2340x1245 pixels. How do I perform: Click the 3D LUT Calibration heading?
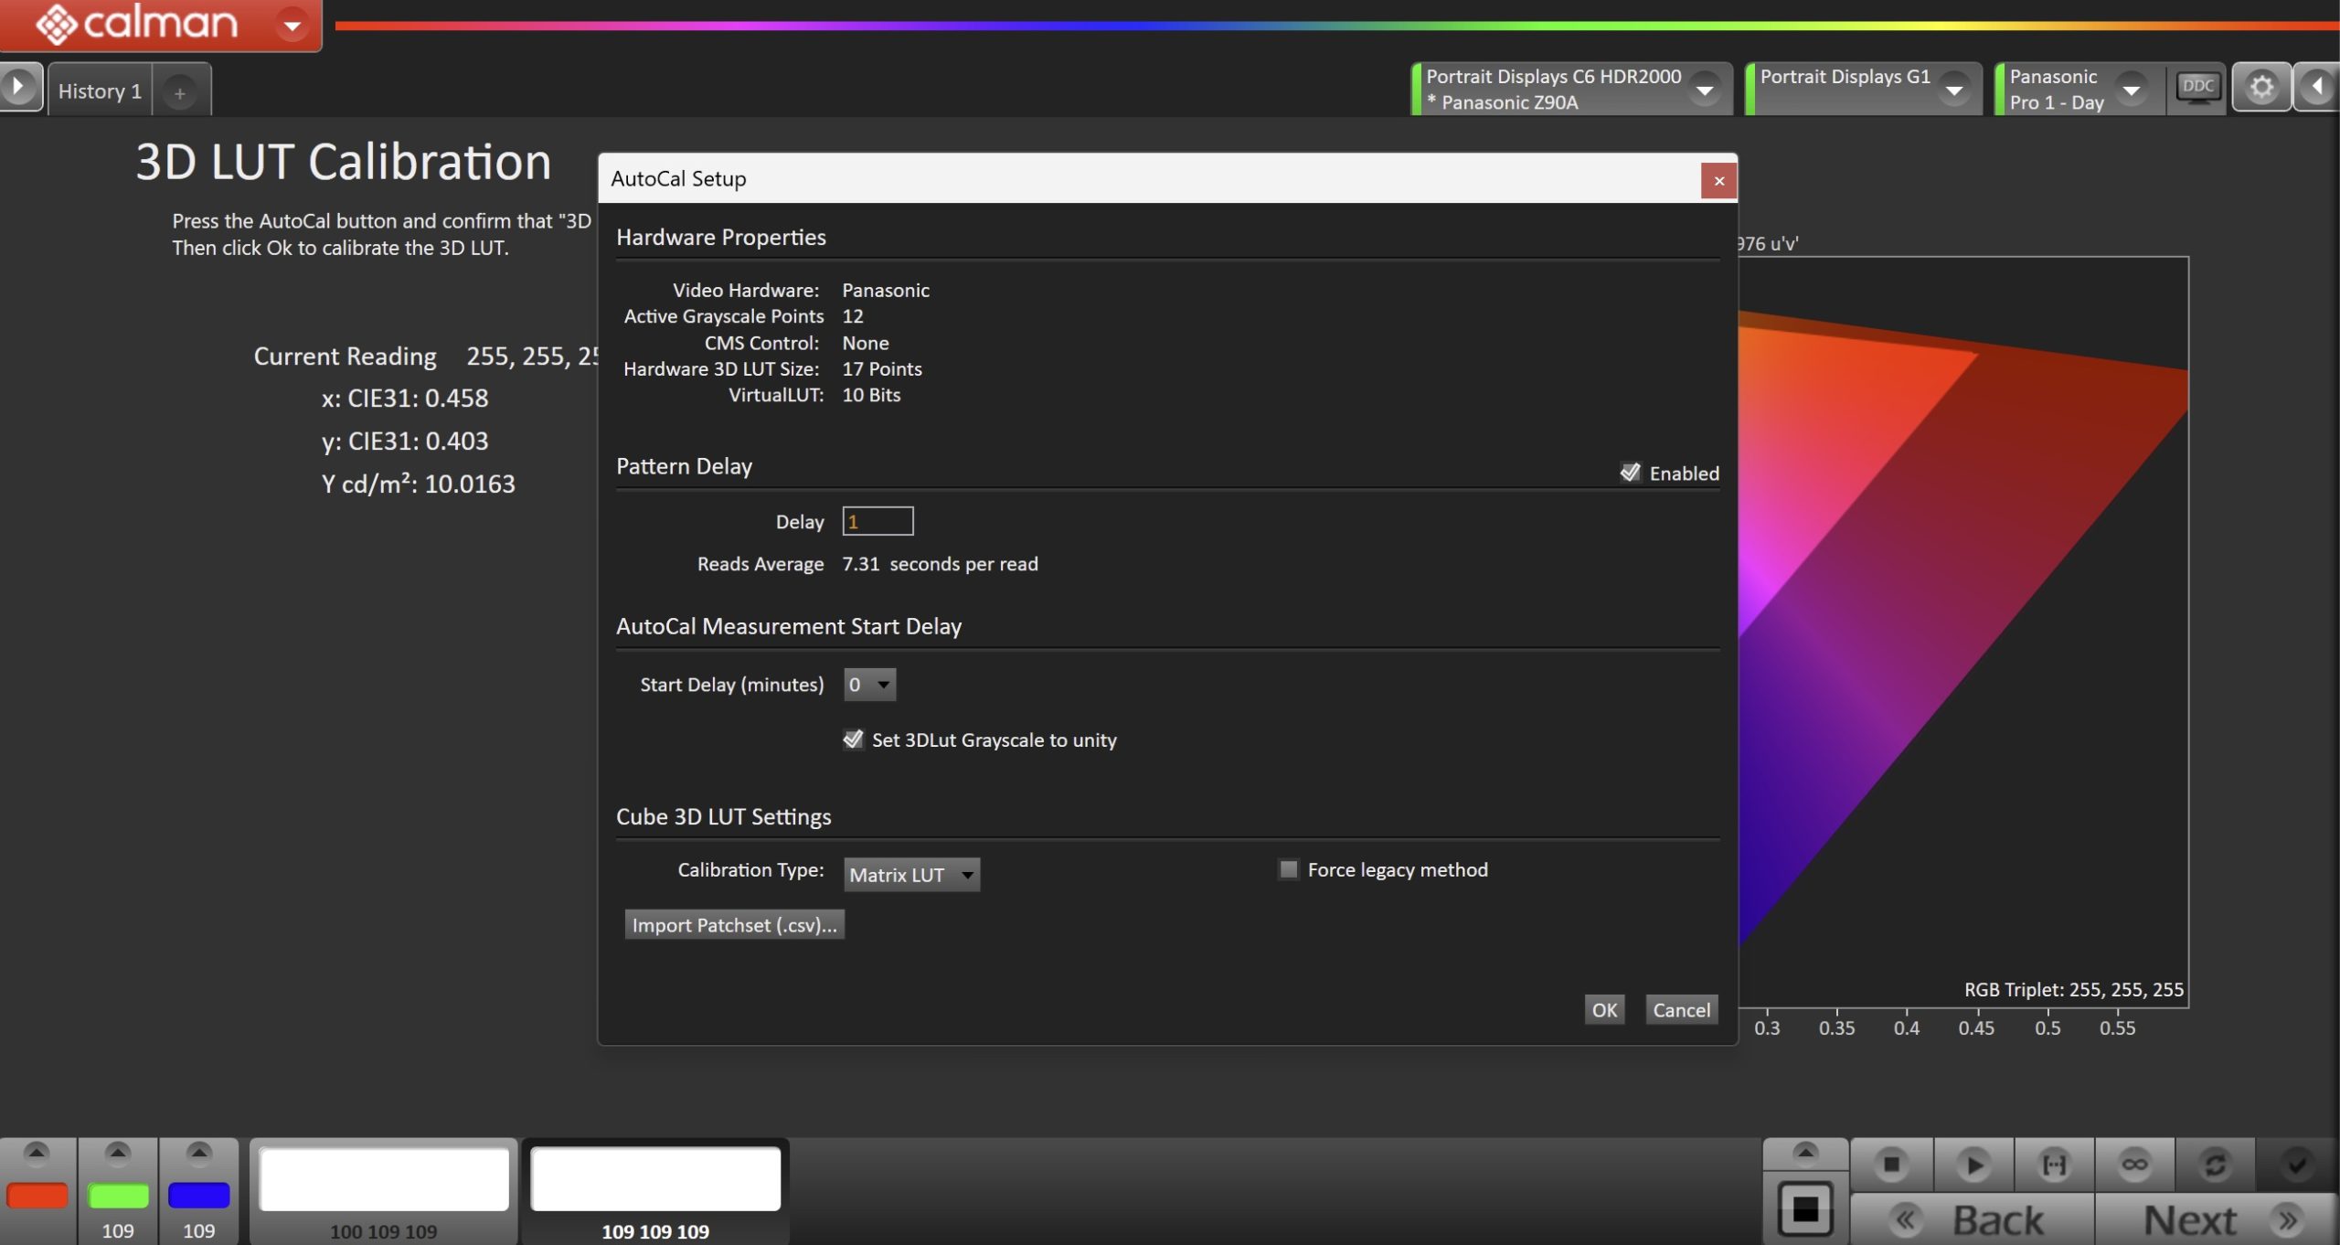pos(344,162)
